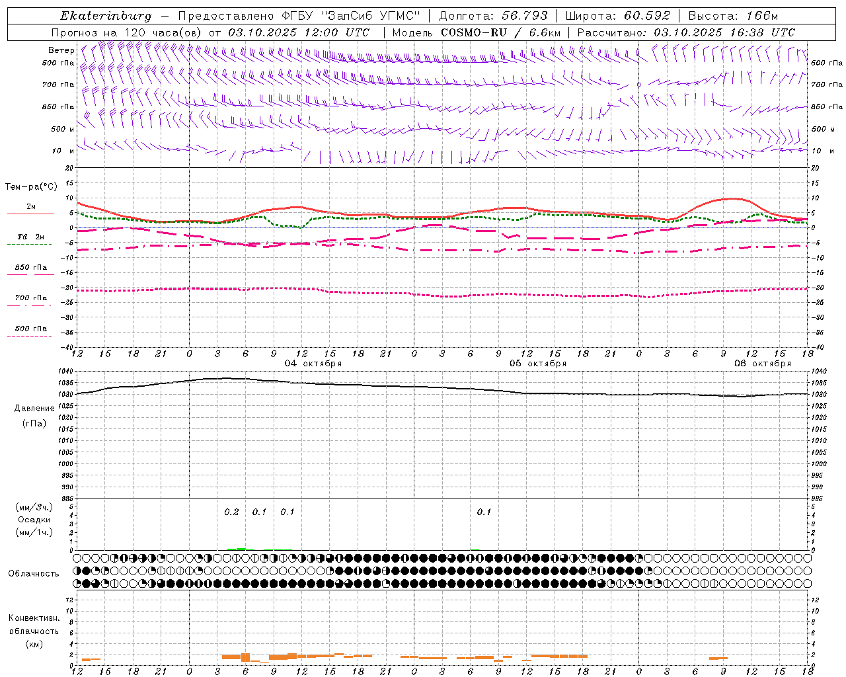Image resolution: width=846 pixels, height=677 pixels.
Task: Click the 'Осадки' precipitation label
Action: pyautogui.click(x=34, y=520)
